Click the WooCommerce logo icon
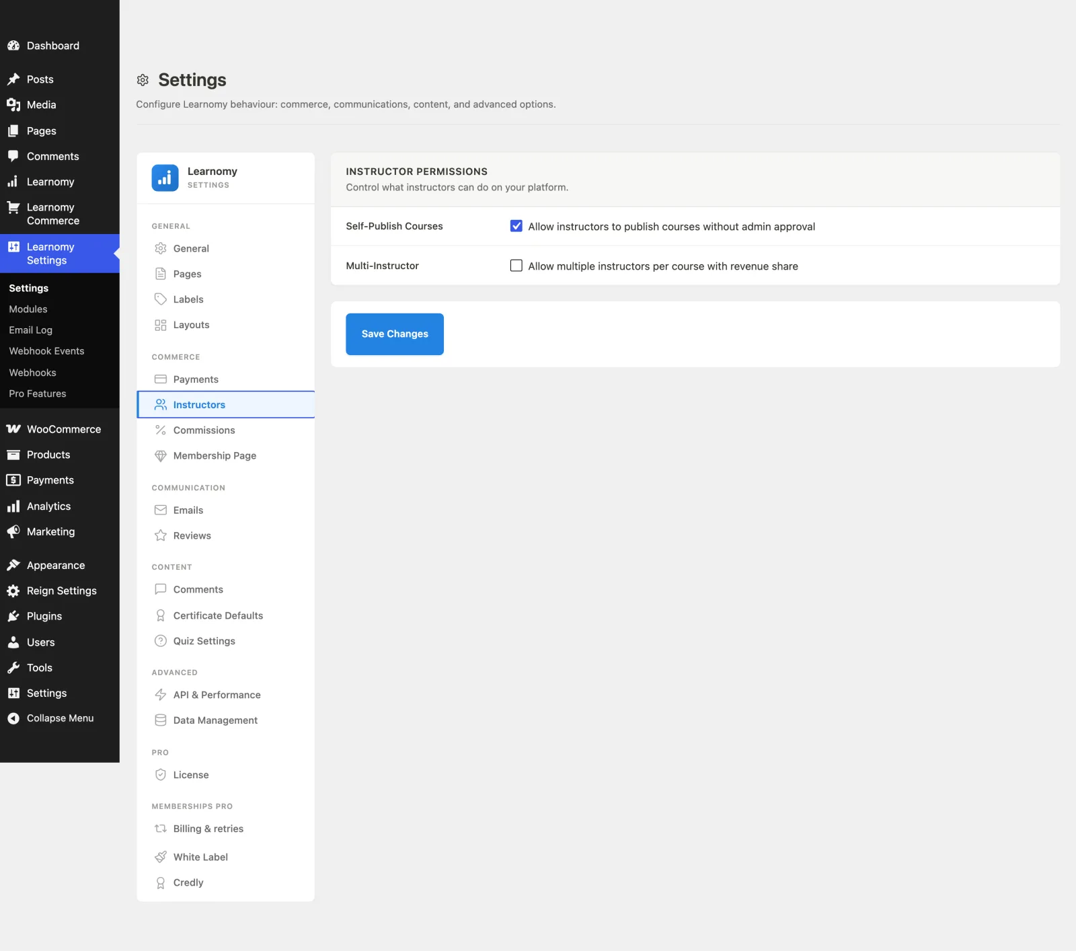The height and width of the screenshot is (951, 1076). (x=13, y=429)
